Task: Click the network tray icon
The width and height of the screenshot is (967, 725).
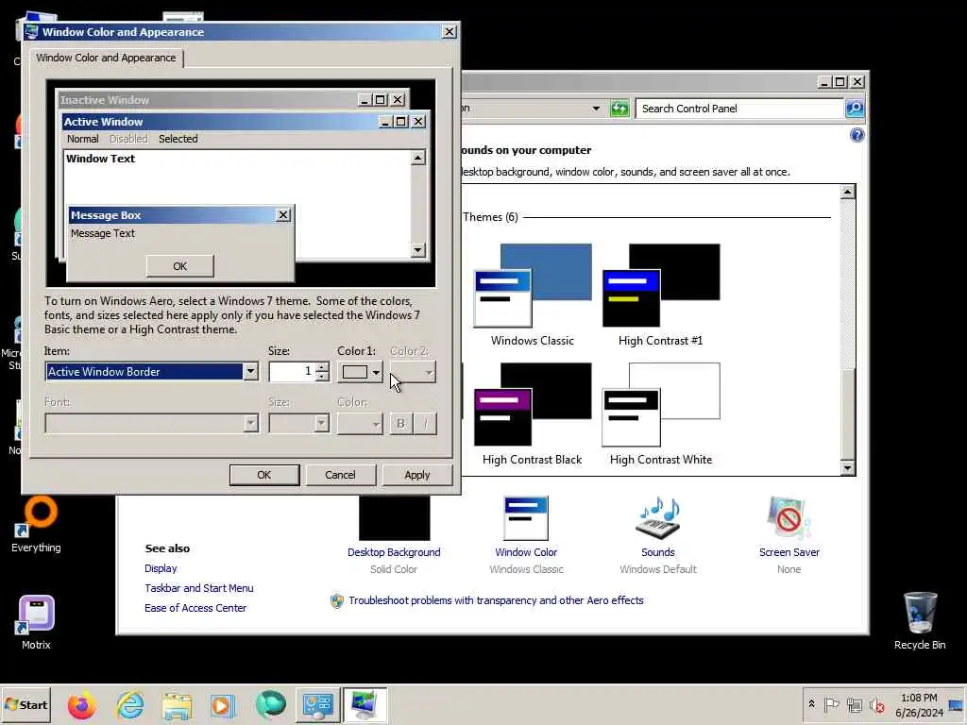Action: [854, 704]
